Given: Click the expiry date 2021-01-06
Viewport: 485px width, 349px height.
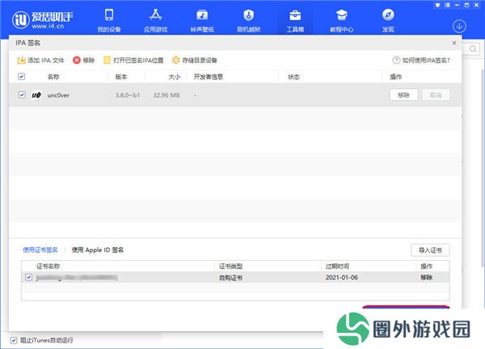Looking at the screenshot, I should (341, 277).
